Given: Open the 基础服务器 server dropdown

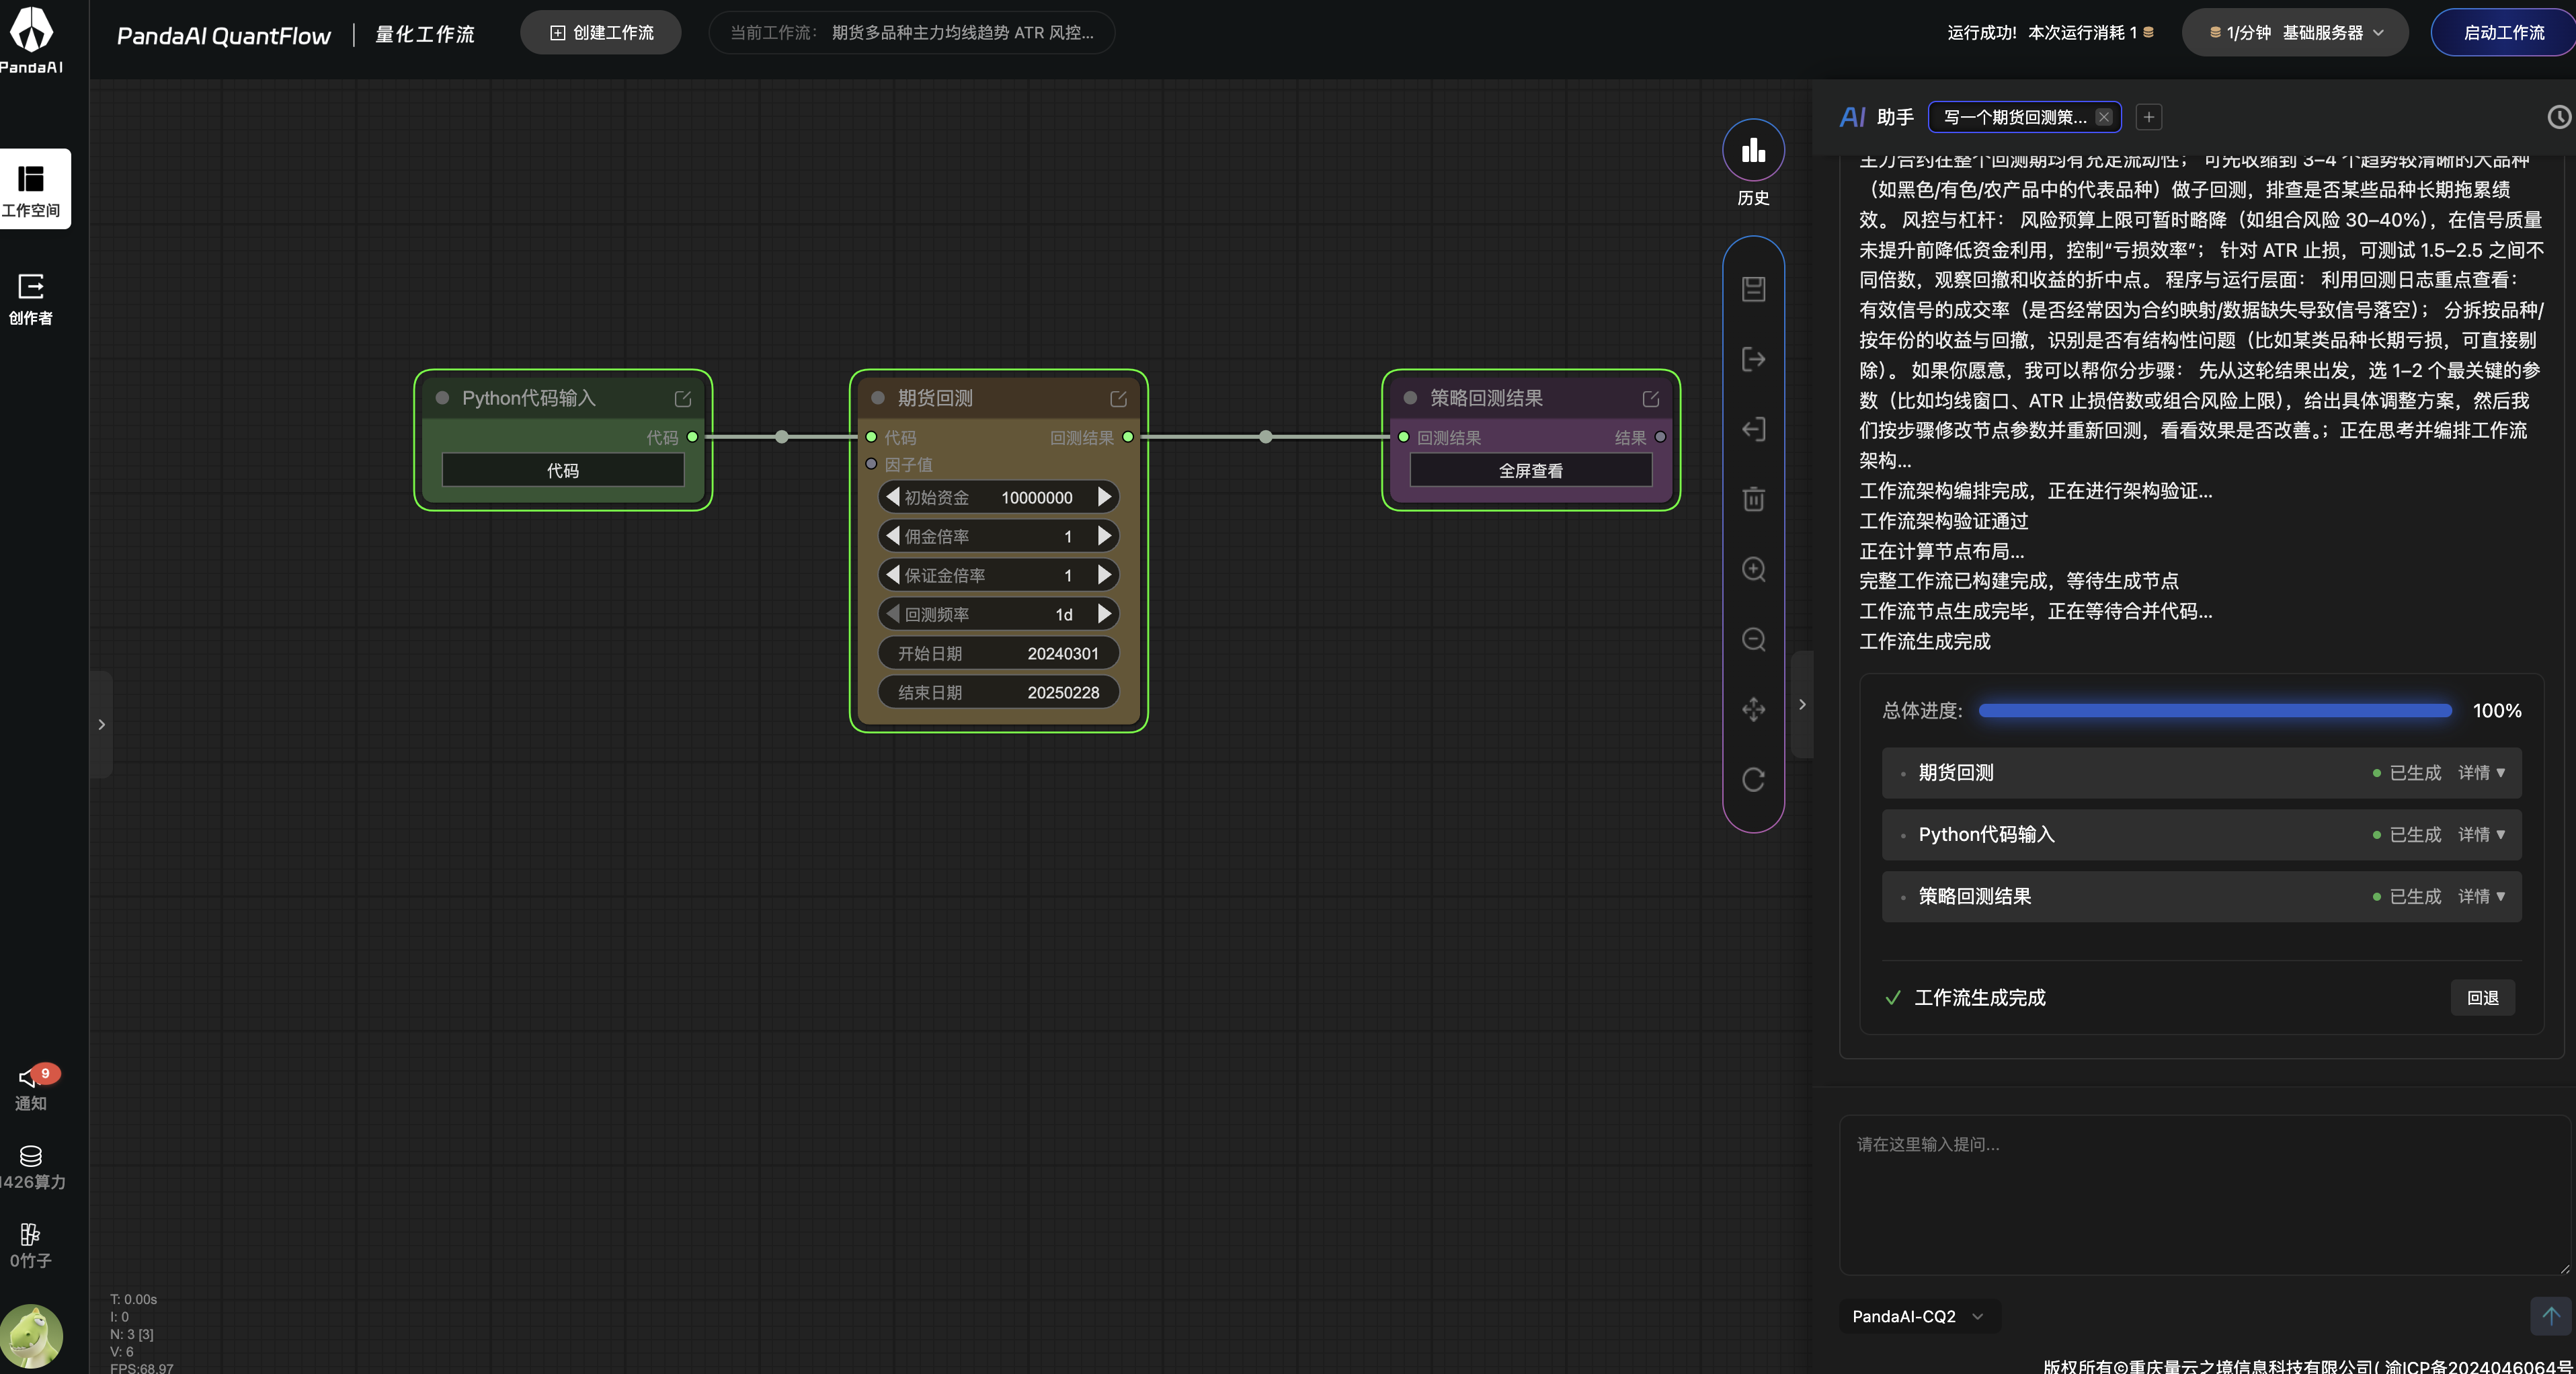Looking at the screenshot, I should [2294, 33].
